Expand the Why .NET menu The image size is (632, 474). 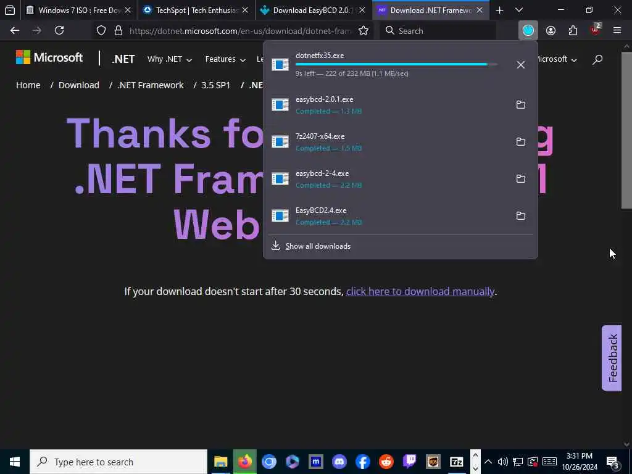point(170,59)
